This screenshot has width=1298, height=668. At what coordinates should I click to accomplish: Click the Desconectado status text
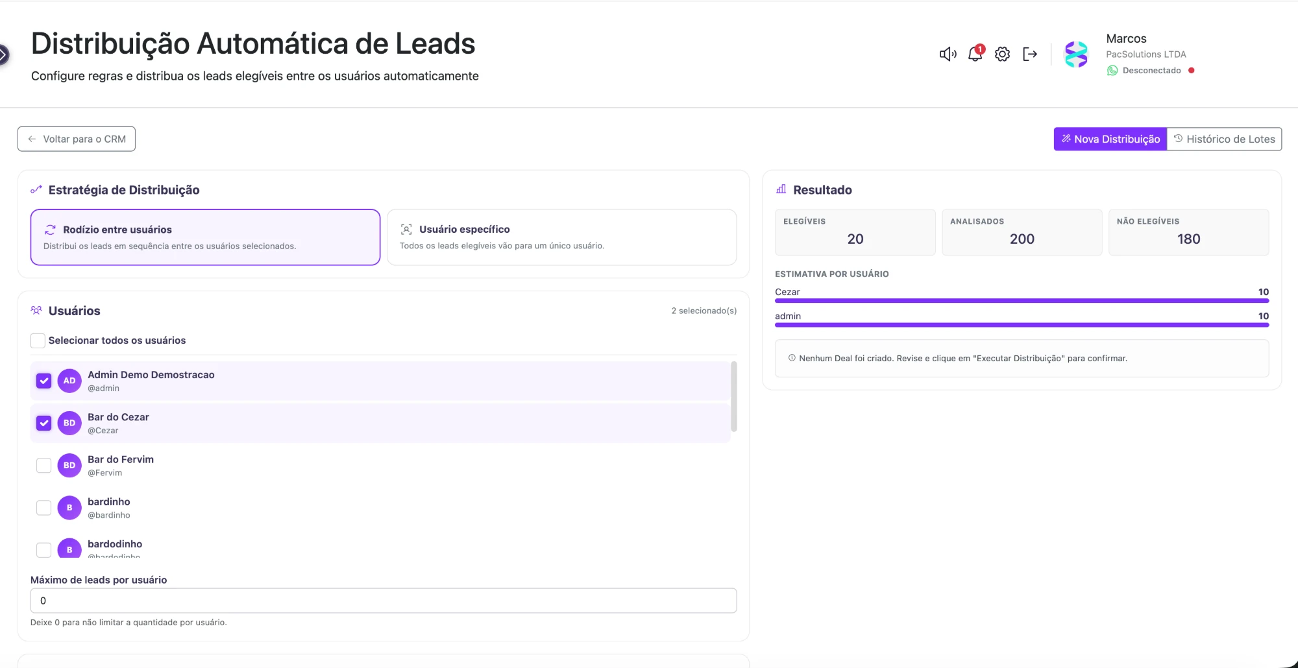1152,71
